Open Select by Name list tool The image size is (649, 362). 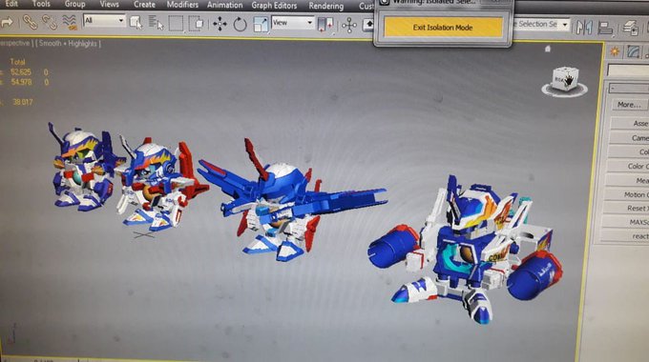pos(156,23)
